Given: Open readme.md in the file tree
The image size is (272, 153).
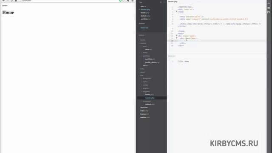Looking at the screenshot, I should click(x=144, y=117).
